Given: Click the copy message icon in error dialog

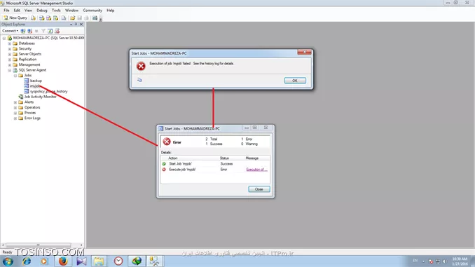Looking at the screenshot, I should pyautogui.click(x=139, y=80).
